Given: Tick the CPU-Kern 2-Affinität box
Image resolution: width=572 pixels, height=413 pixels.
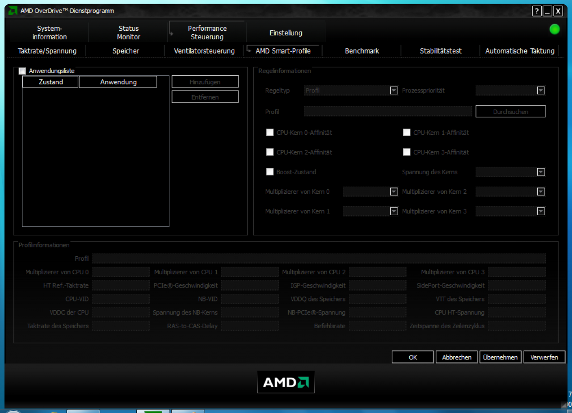Looking at the screenshot, I should [x=270, y=152].
